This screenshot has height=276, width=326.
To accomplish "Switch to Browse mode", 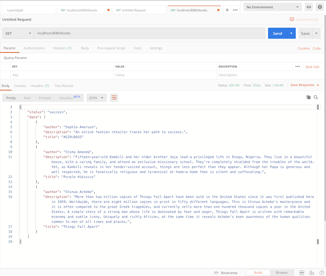I will pos(282,273).
